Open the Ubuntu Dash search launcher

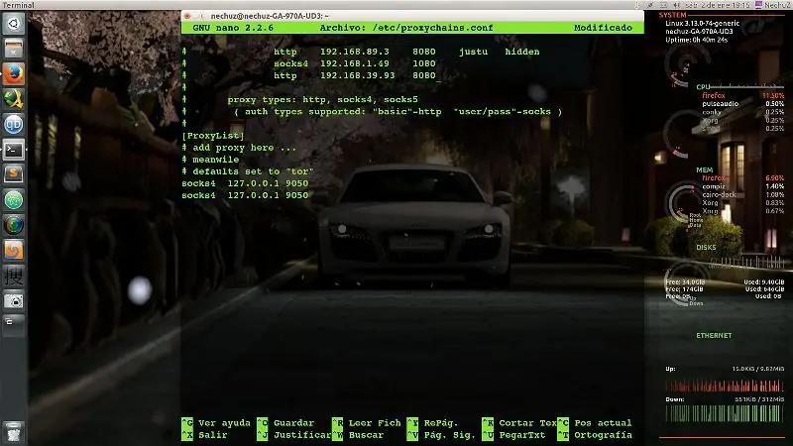point(14,24)
